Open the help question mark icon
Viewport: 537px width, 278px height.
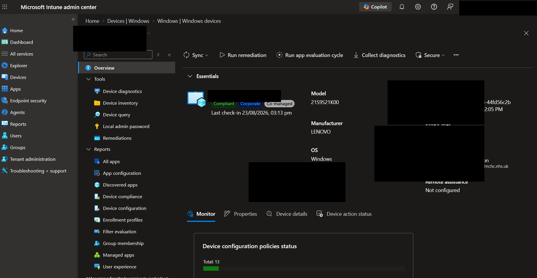tap(434, 7)
